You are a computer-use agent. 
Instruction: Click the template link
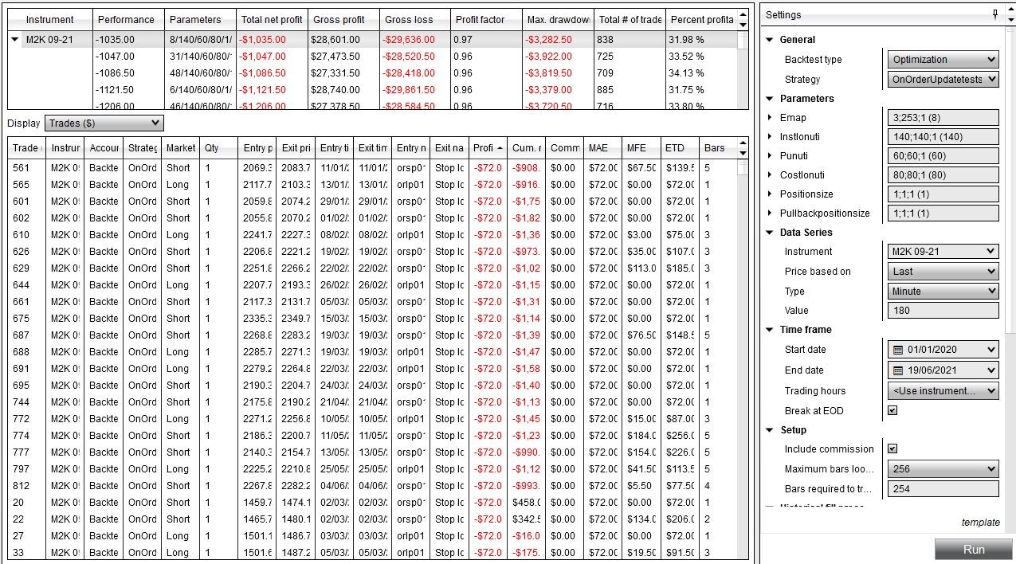point(981,522)
